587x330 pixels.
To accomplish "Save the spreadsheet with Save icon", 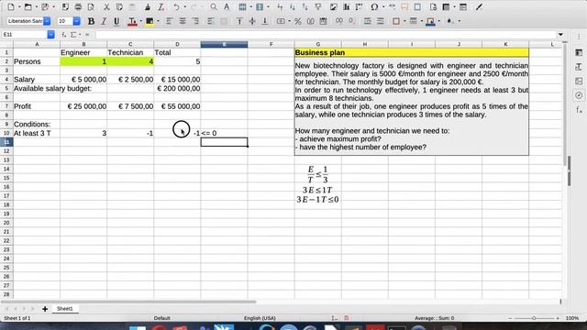I will [x=45, y=6].
